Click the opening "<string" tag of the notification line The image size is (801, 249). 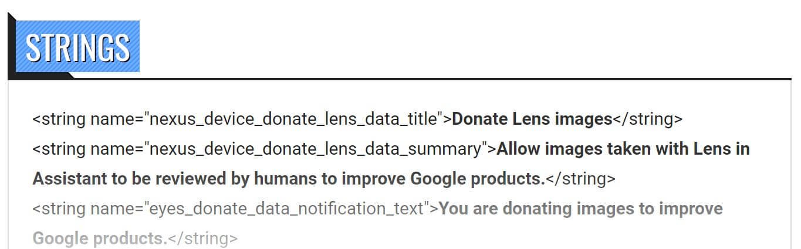[x=59, y=209]
